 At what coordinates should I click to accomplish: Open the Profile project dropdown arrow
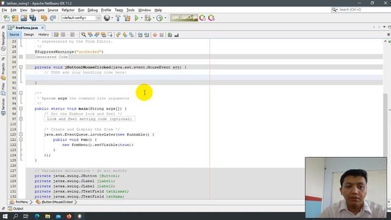pyautogui.click(x=165, y=18)
